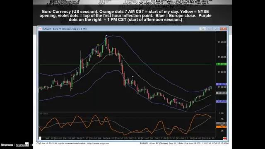Screen dimensions: 265x149
Task: Click the 'CQG Inc. © 2021' copyright text
Action: [x=45, y=143]
